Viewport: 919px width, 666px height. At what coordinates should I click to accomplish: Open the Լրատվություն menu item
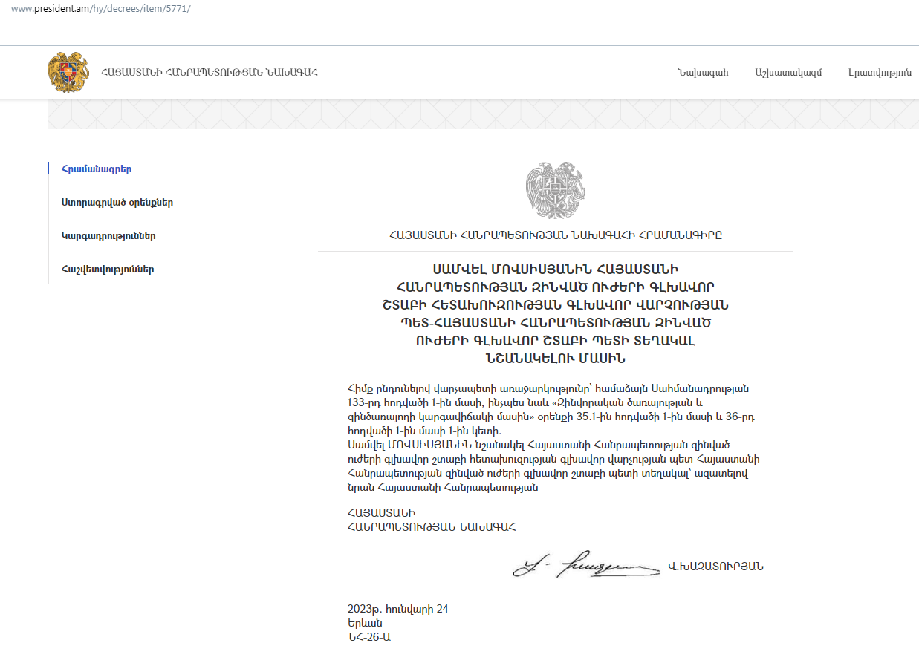[x=880, y=73]
